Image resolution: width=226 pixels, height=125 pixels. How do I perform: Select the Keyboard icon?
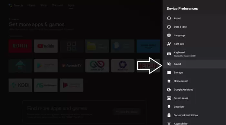coord(169,54)
